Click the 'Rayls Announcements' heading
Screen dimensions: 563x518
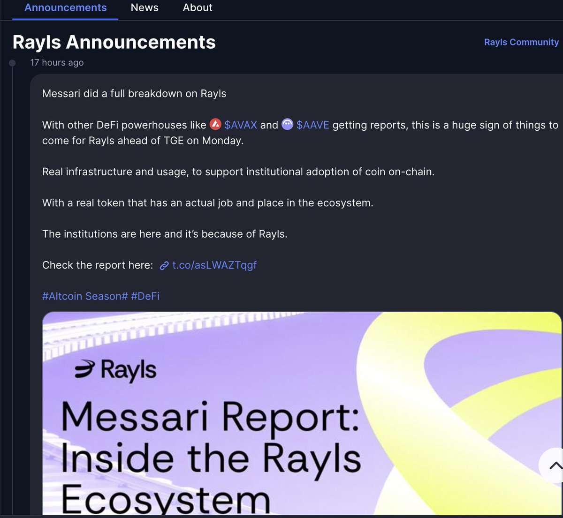click(x=114, y=42)
